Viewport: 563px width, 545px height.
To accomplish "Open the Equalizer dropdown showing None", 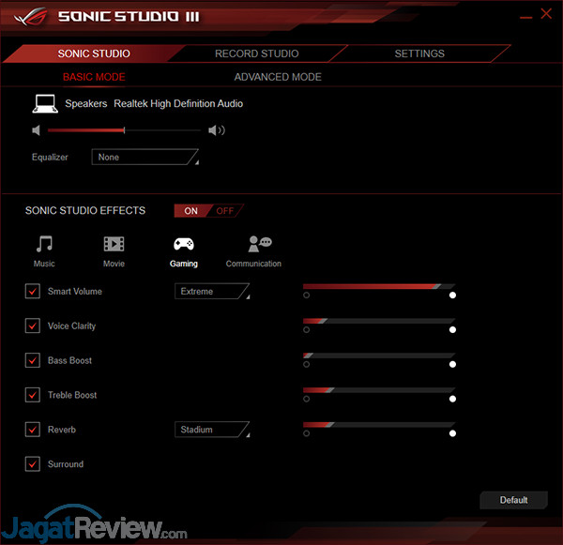I will (x=145, y=158).
